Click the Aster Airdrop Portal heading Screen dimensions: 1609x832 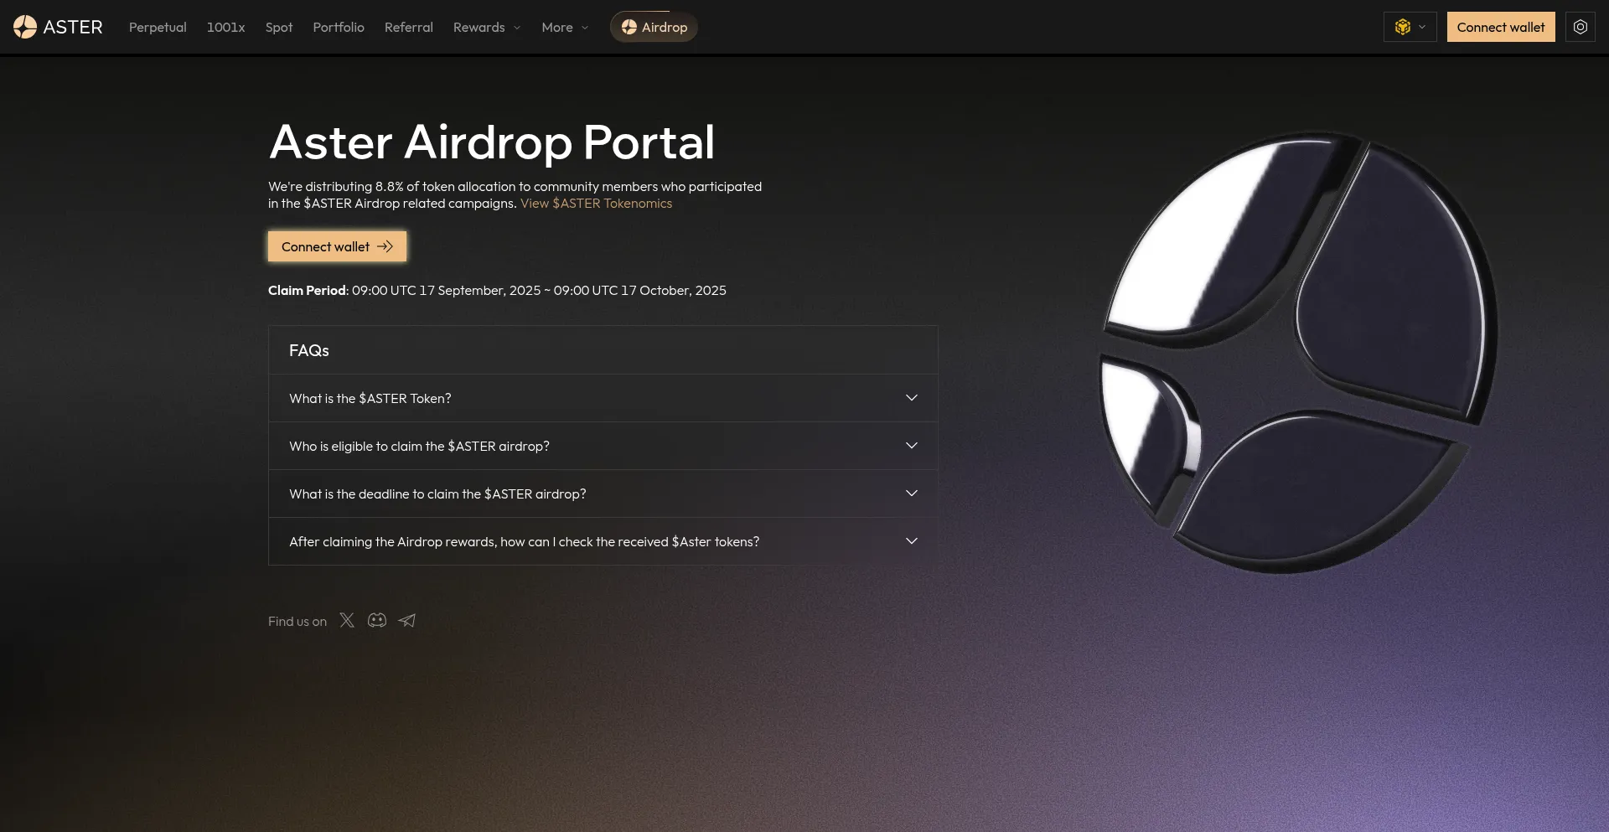(x=492, y=142)
